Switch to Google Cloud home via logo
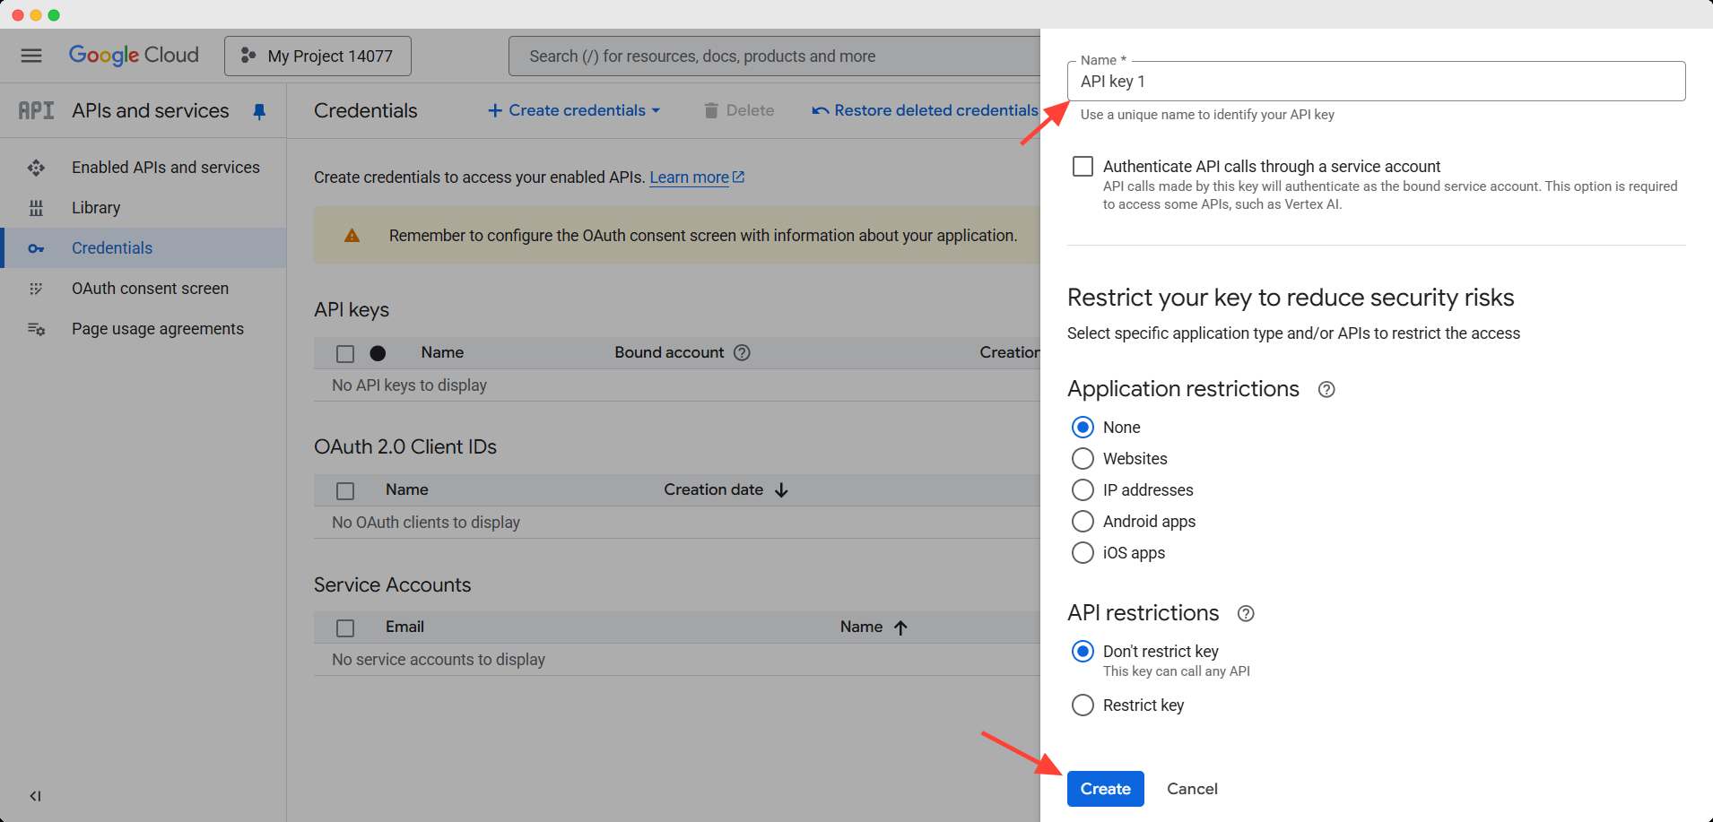 pos(134,55)
